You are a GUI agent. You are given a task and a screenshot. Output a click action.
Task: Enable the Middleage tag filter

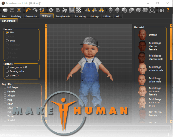point(5,87)
